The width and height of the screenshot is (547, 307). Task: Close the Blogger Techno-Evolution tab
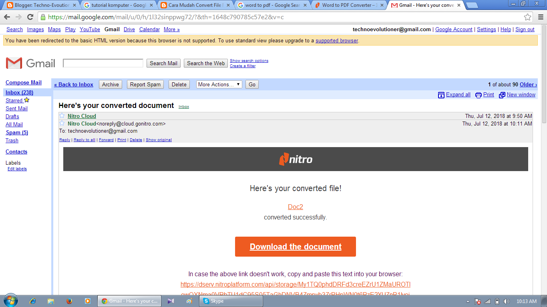click(74, 5)
